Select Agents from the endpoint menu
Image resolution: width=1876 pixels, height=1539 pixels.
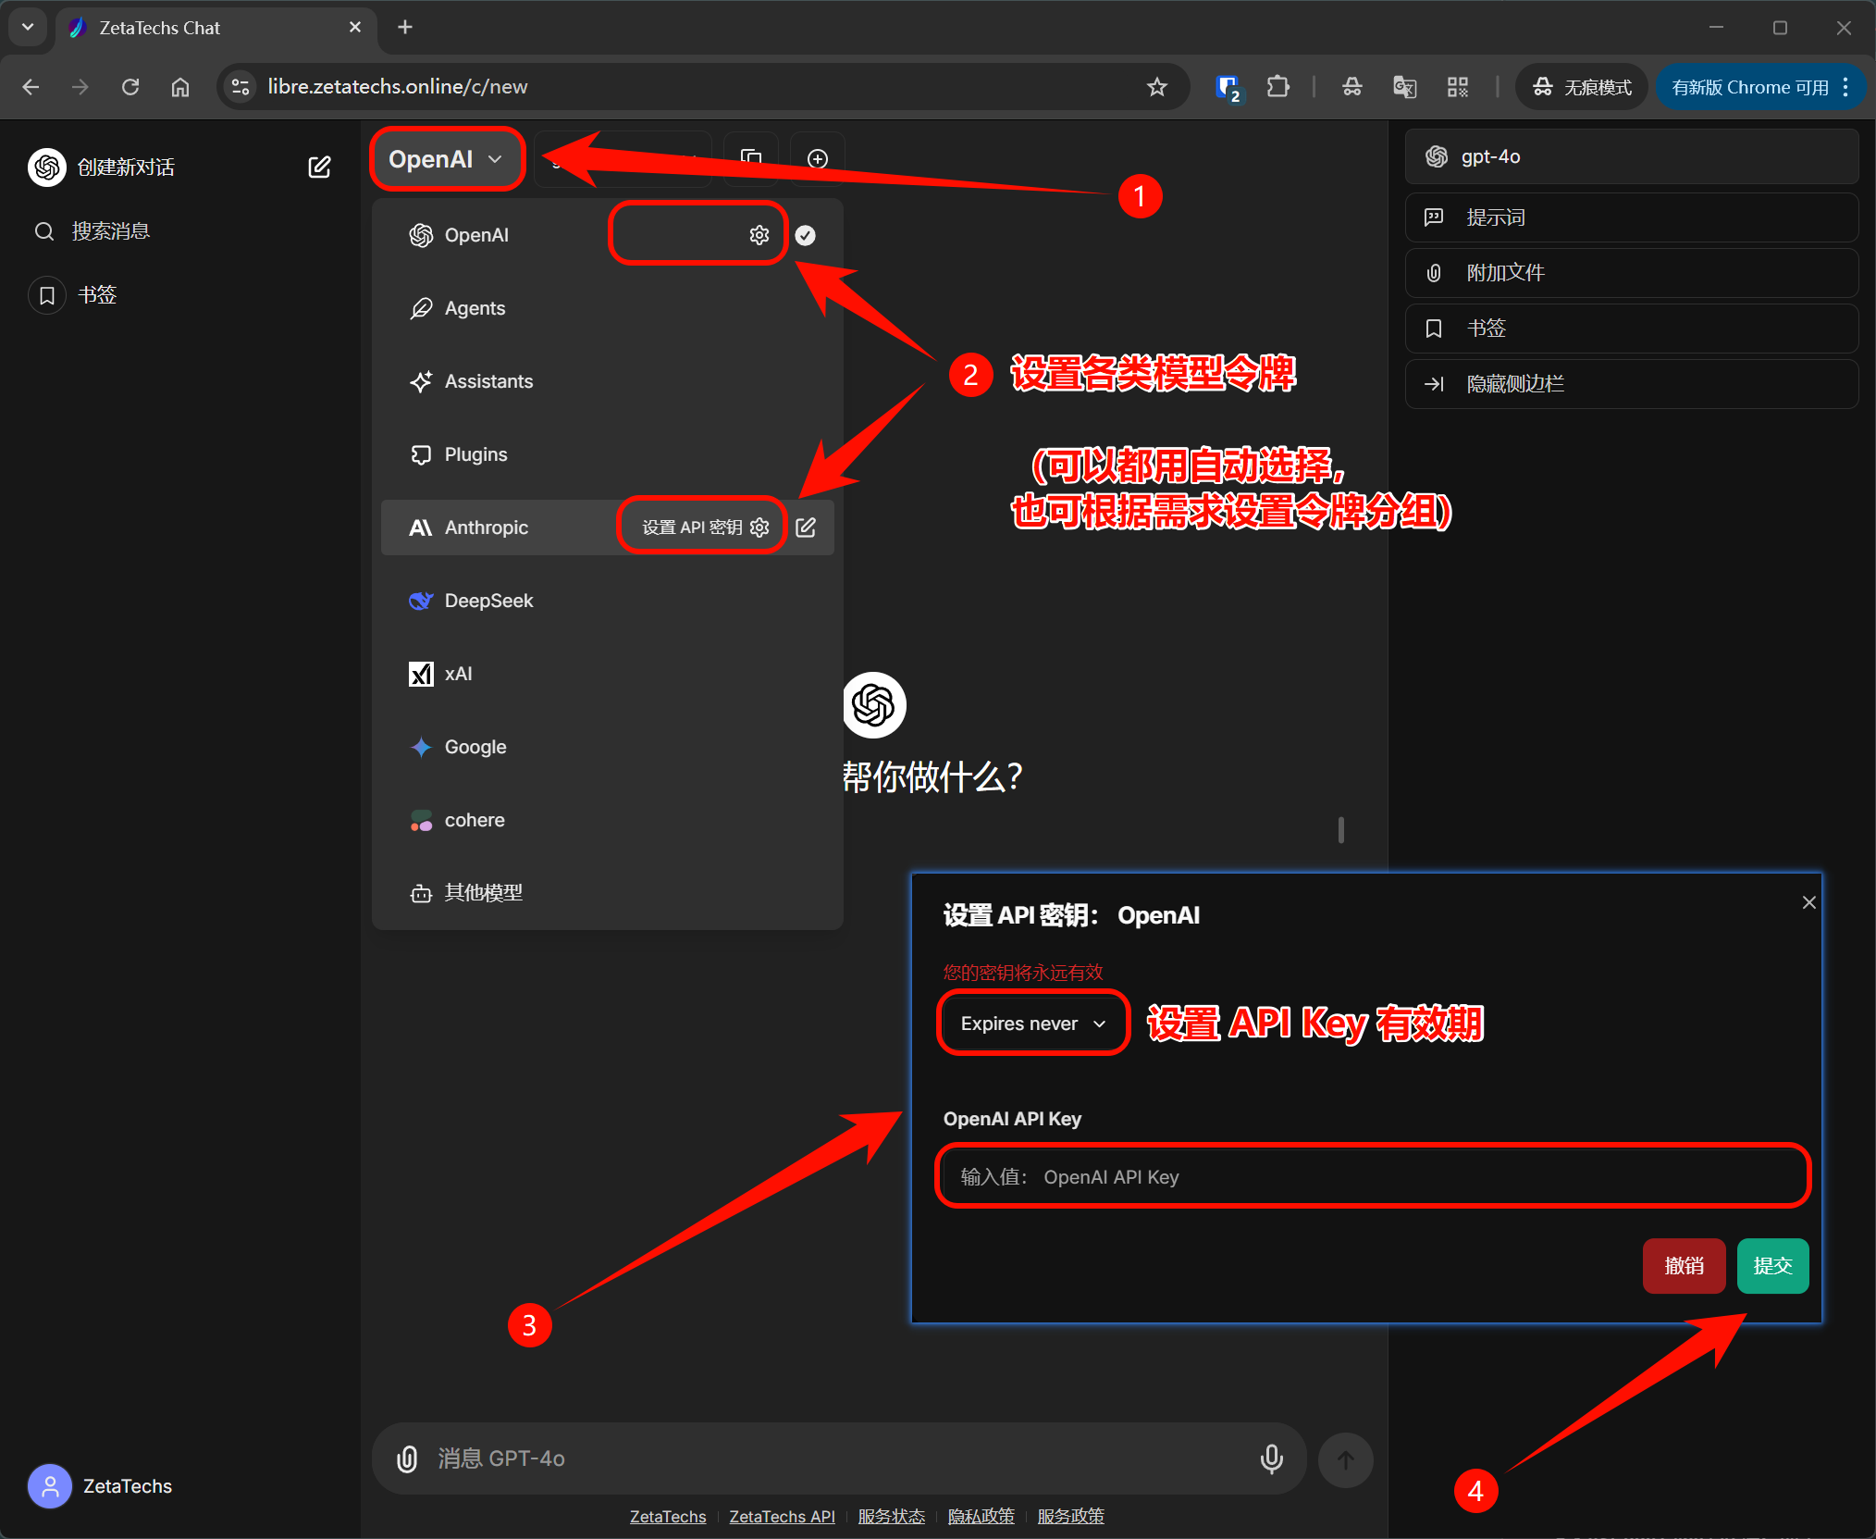point(608,308)
